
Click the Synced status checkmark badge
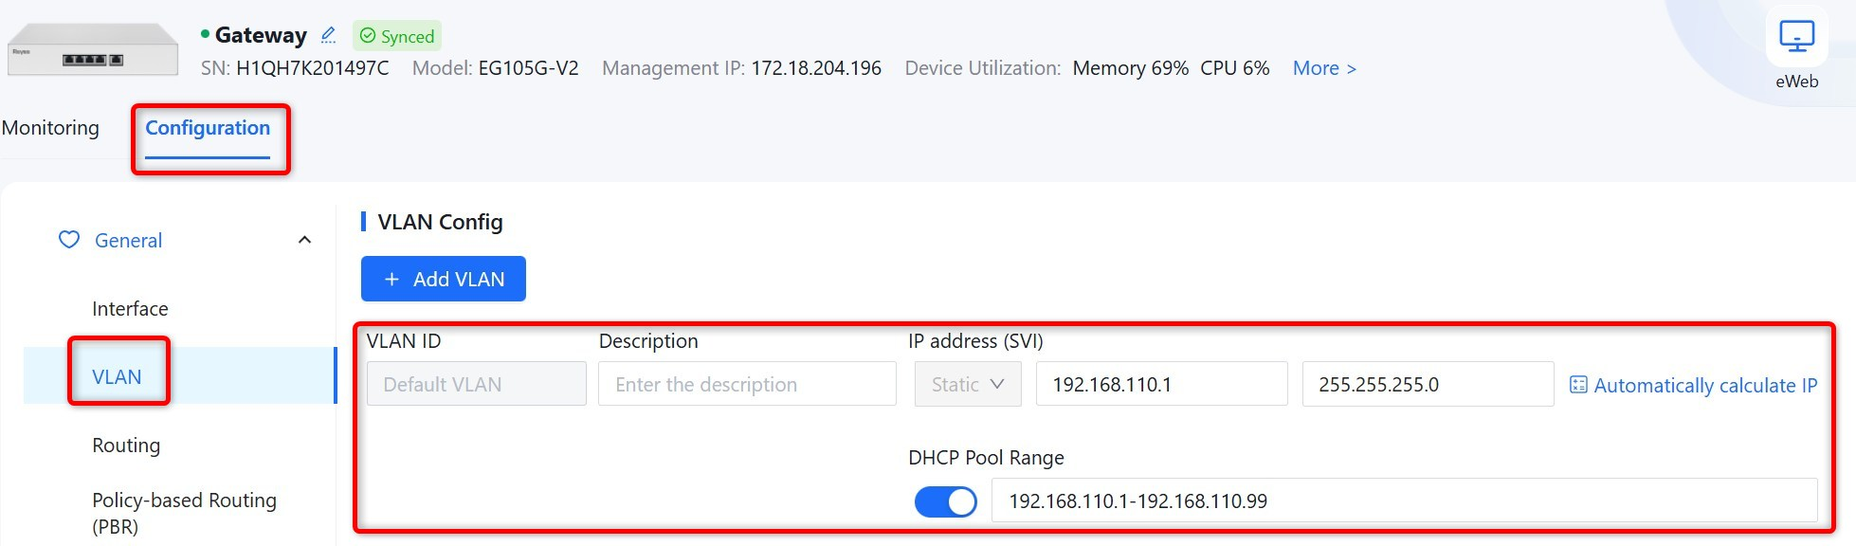[x=397, y=36]
